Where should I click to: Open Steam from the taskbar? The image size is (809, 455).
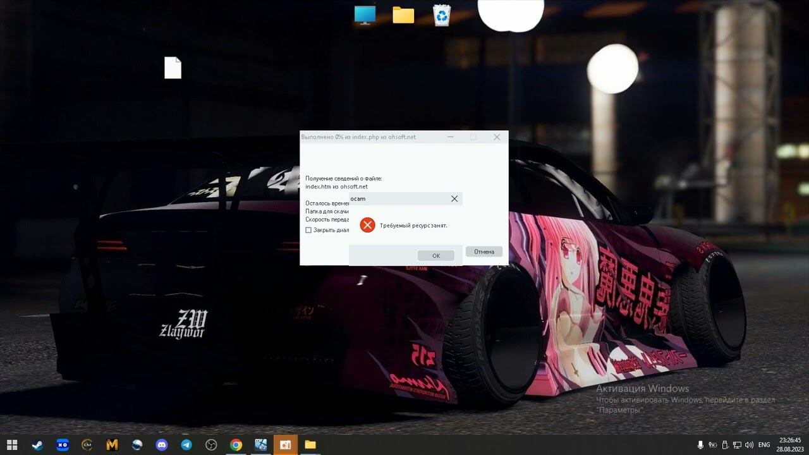38,445
